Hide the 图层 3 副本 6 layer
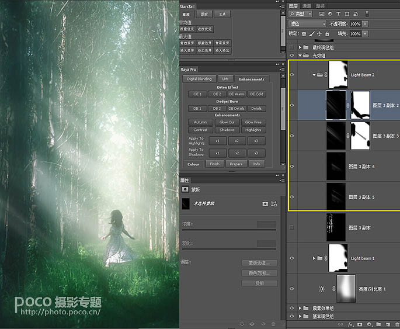400x329 pixels. click(292, 167)
